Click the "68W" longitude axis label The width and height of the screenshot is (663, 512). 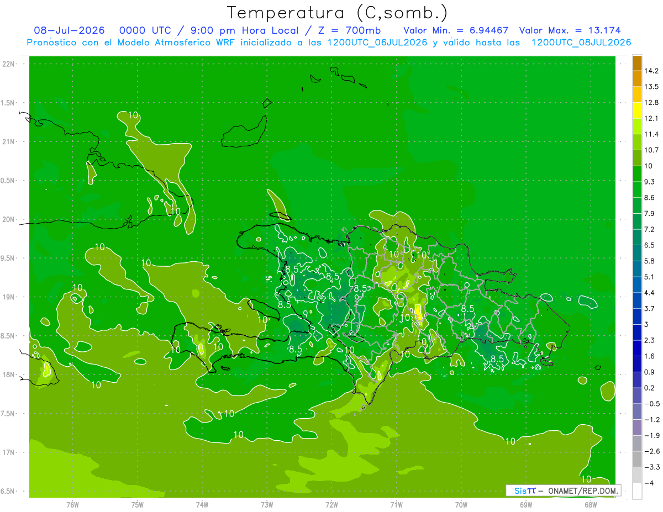coord(590,504)
